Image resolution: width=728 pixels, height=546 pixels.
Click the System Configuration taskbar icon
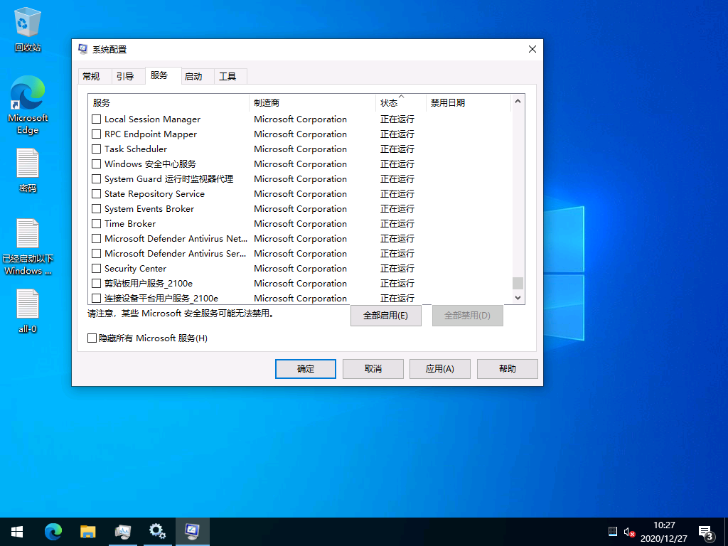[192, 532]
